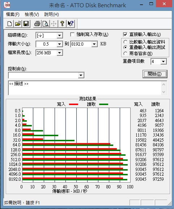Viewport: 174px width, 209px height.
Task: Enable the 強制寫入存取 checkbox
Action: (x=72, y=35)
